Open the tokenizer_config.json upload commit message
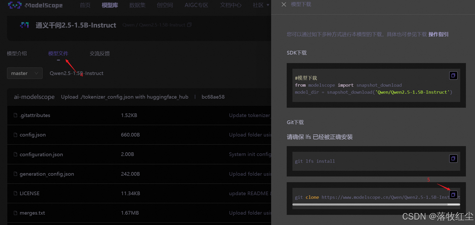Image resolution: width=475 pixels, height=225 pixels. (x=125, y=97)
